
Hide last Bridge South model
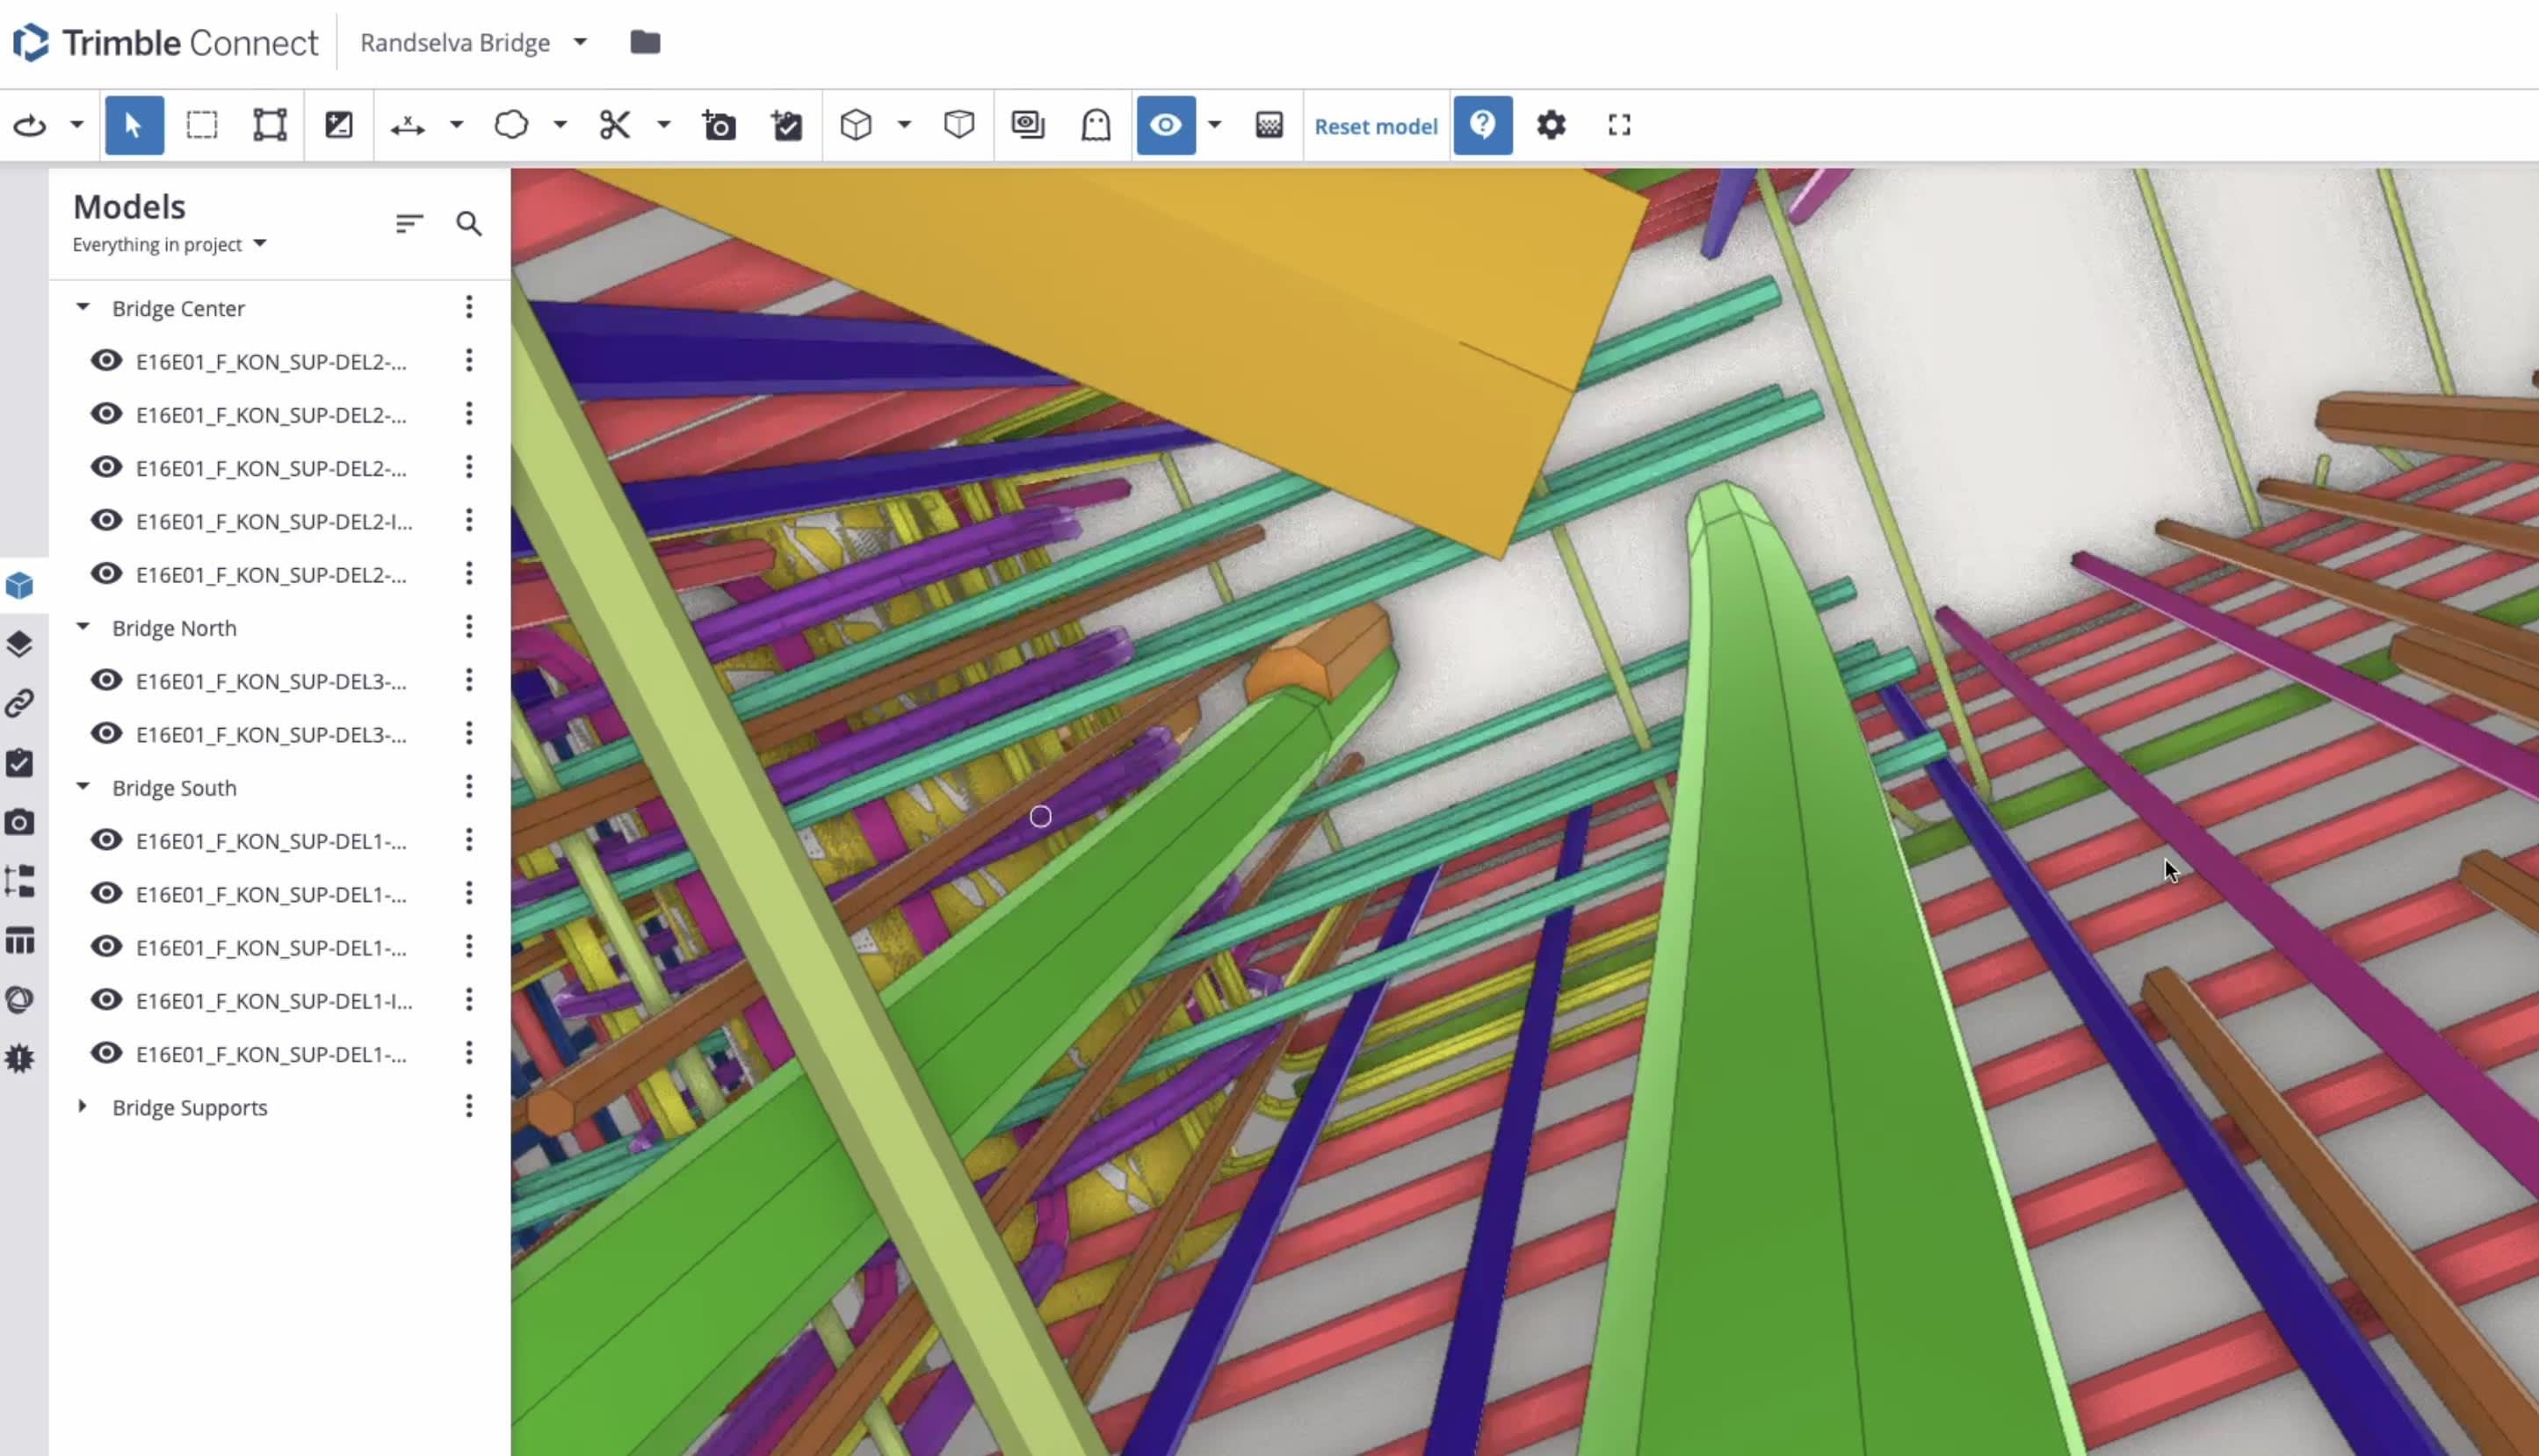coord(106,1054)
